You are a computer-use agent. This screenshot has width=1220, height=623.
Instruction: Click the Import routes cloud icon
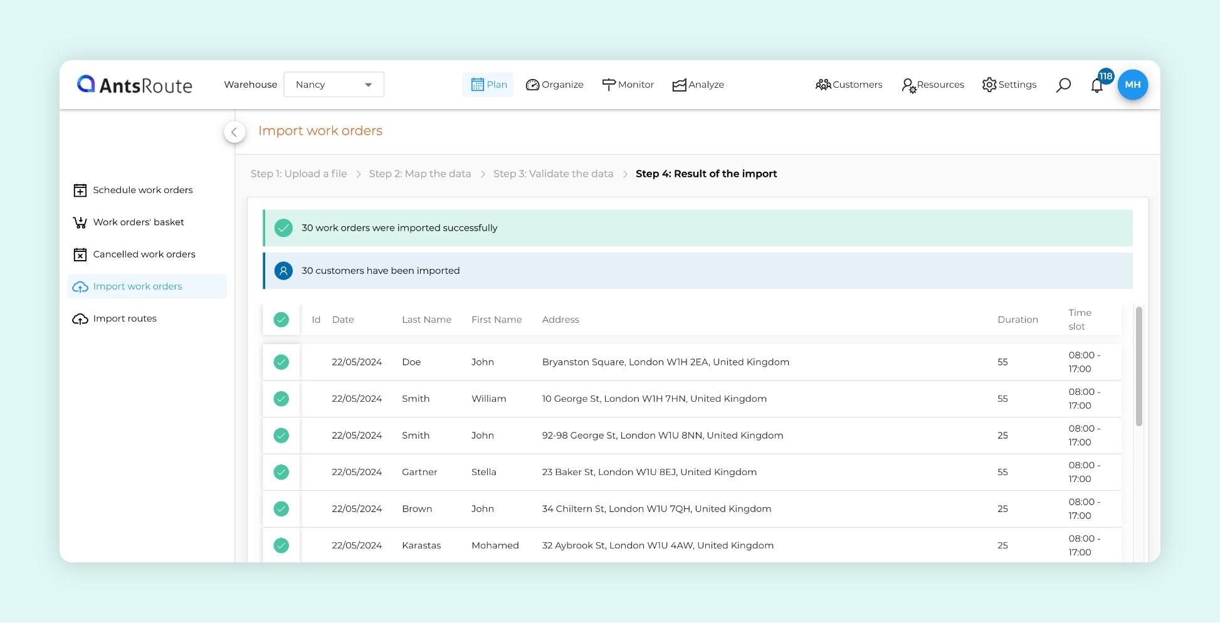(x=80, y=319)
